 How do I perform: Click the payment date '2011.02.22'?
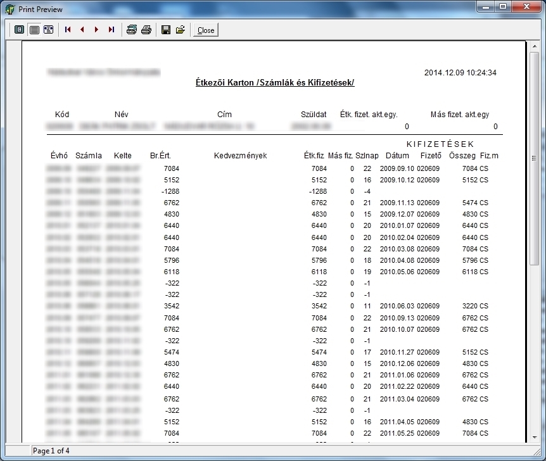397,386
